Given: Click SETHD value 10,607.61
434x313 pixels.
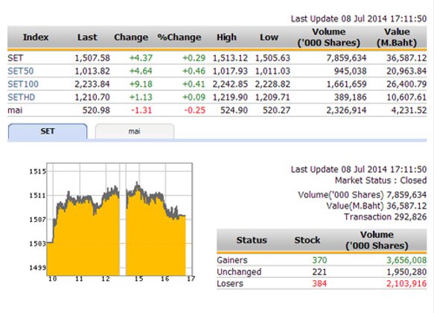Looking at the screenshot, I should [x=406, y=97].
